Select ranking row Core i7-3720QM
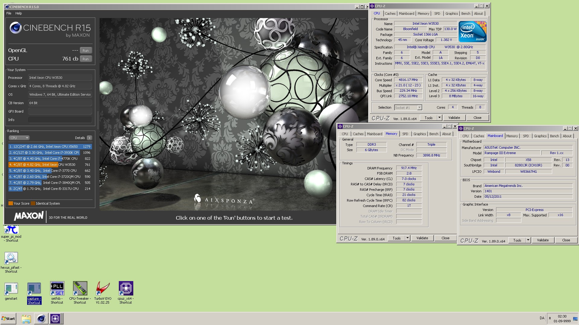This screenshot has width=579, height=325. (x=50, y=177)
